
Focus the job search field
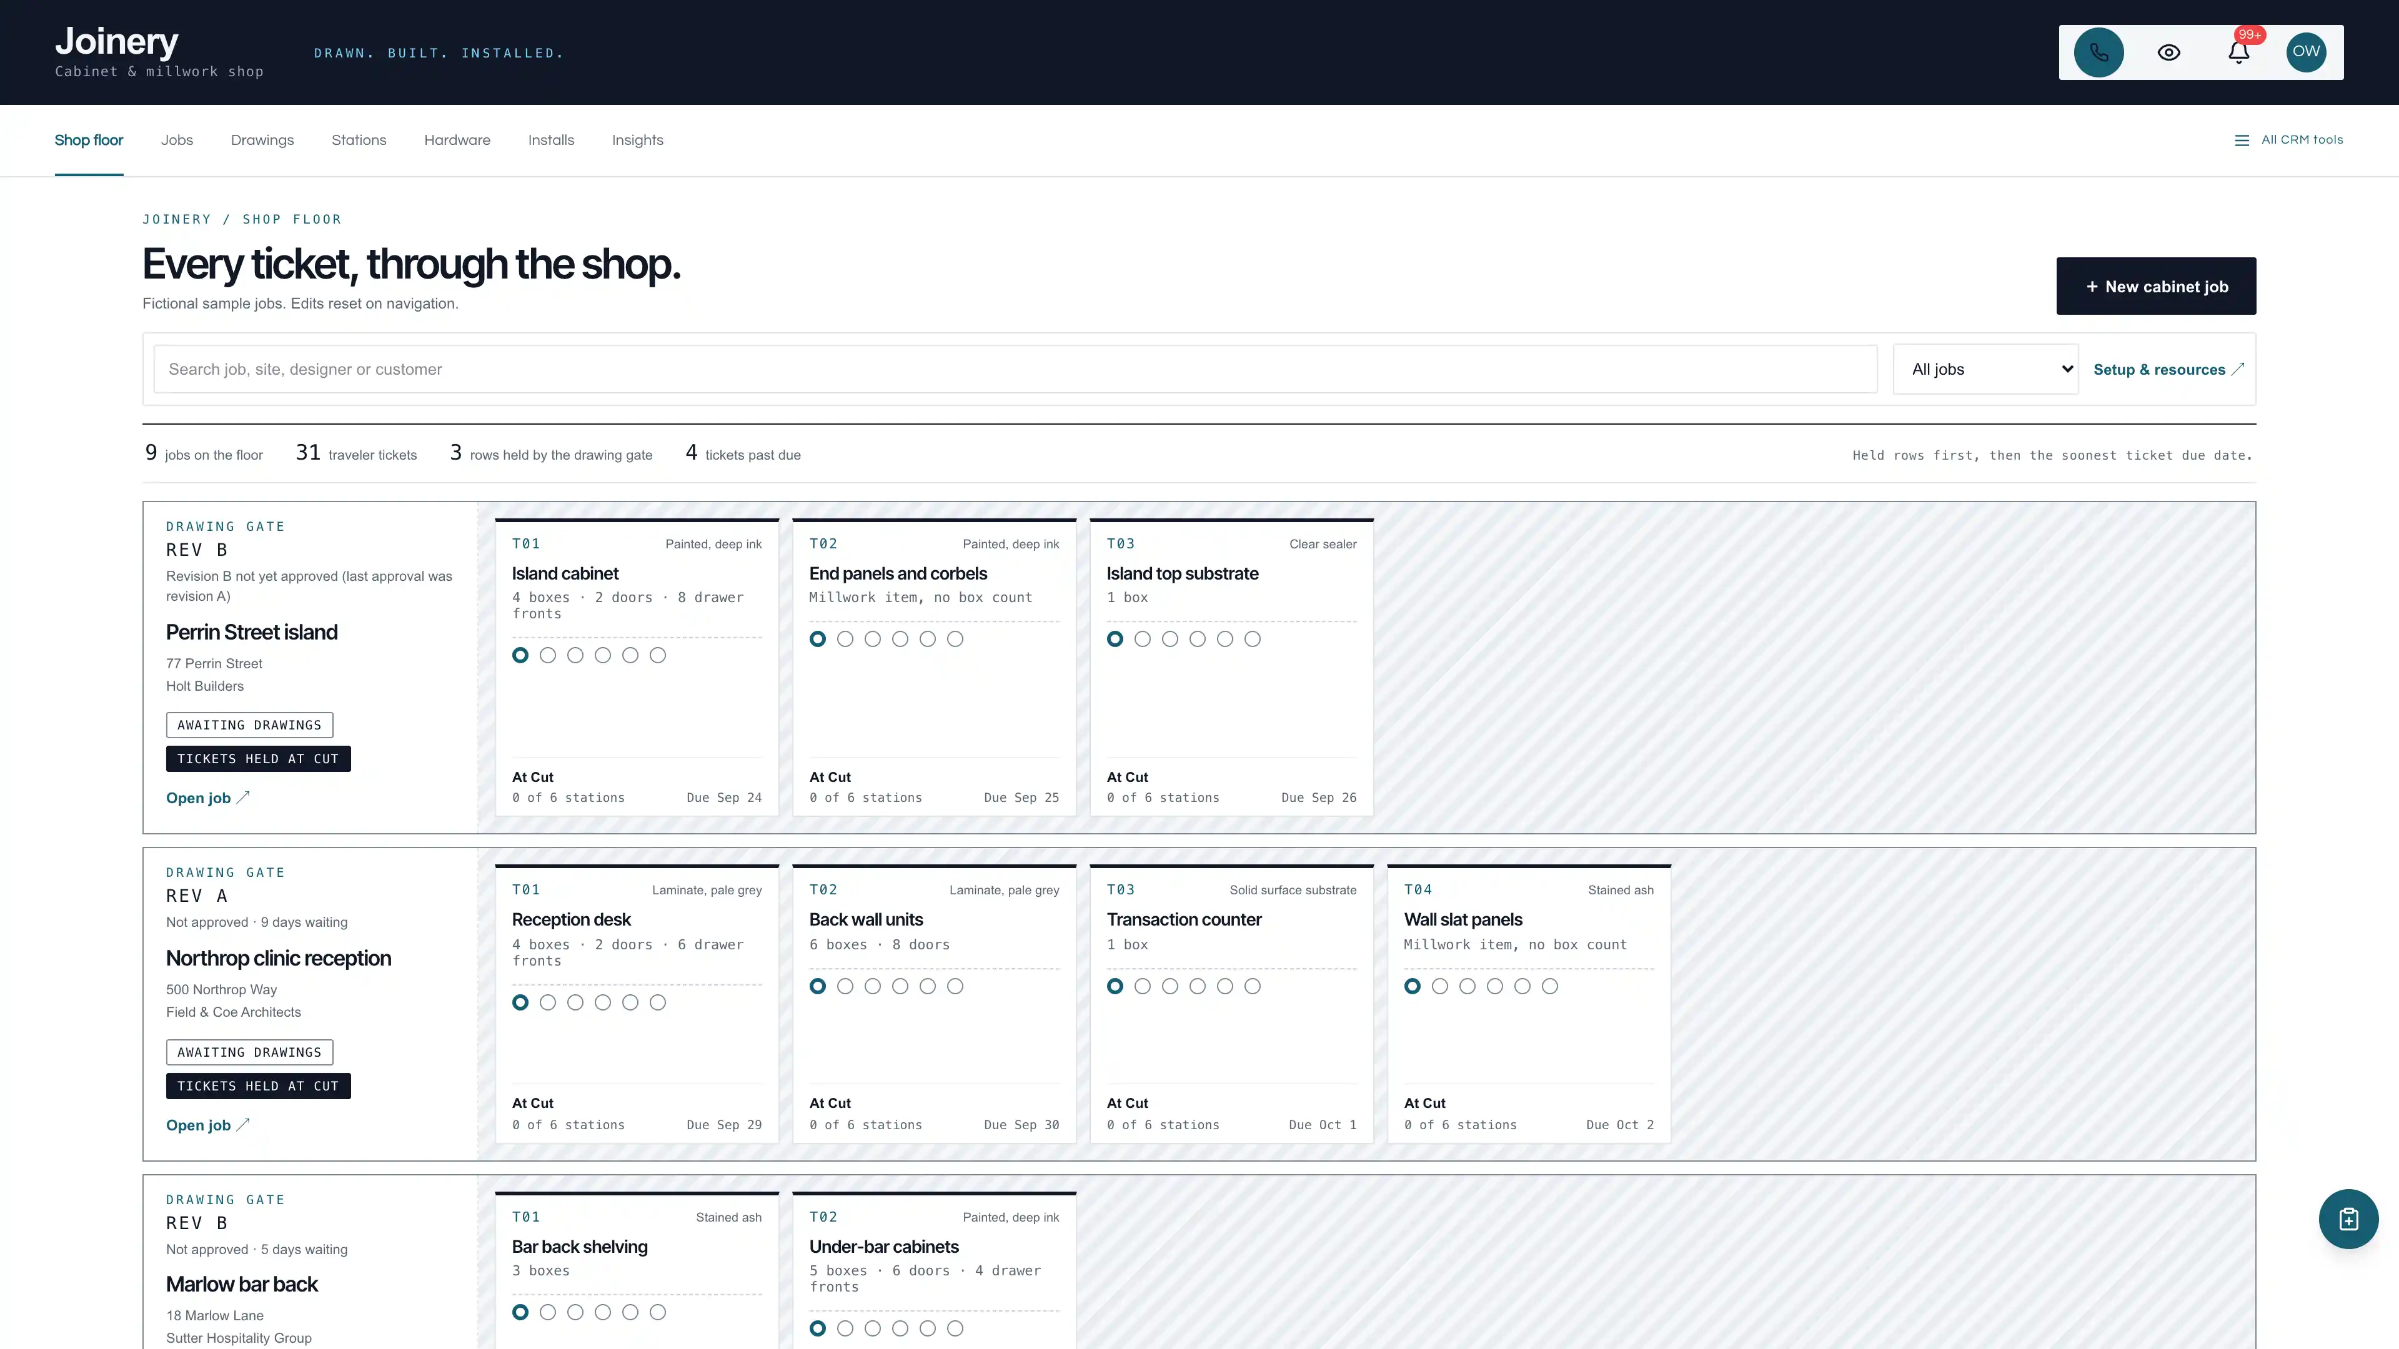1015,370
